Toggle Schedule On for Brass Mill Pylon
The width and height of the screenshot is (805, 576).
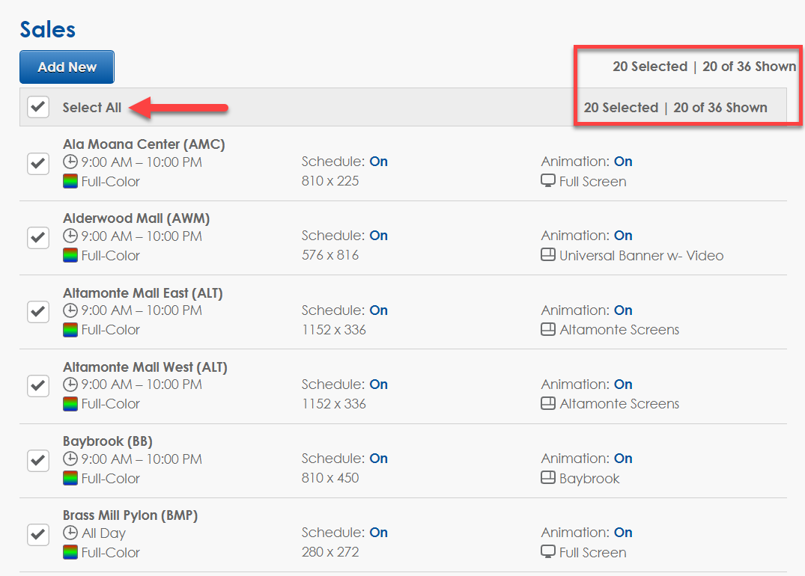[379, 533]
